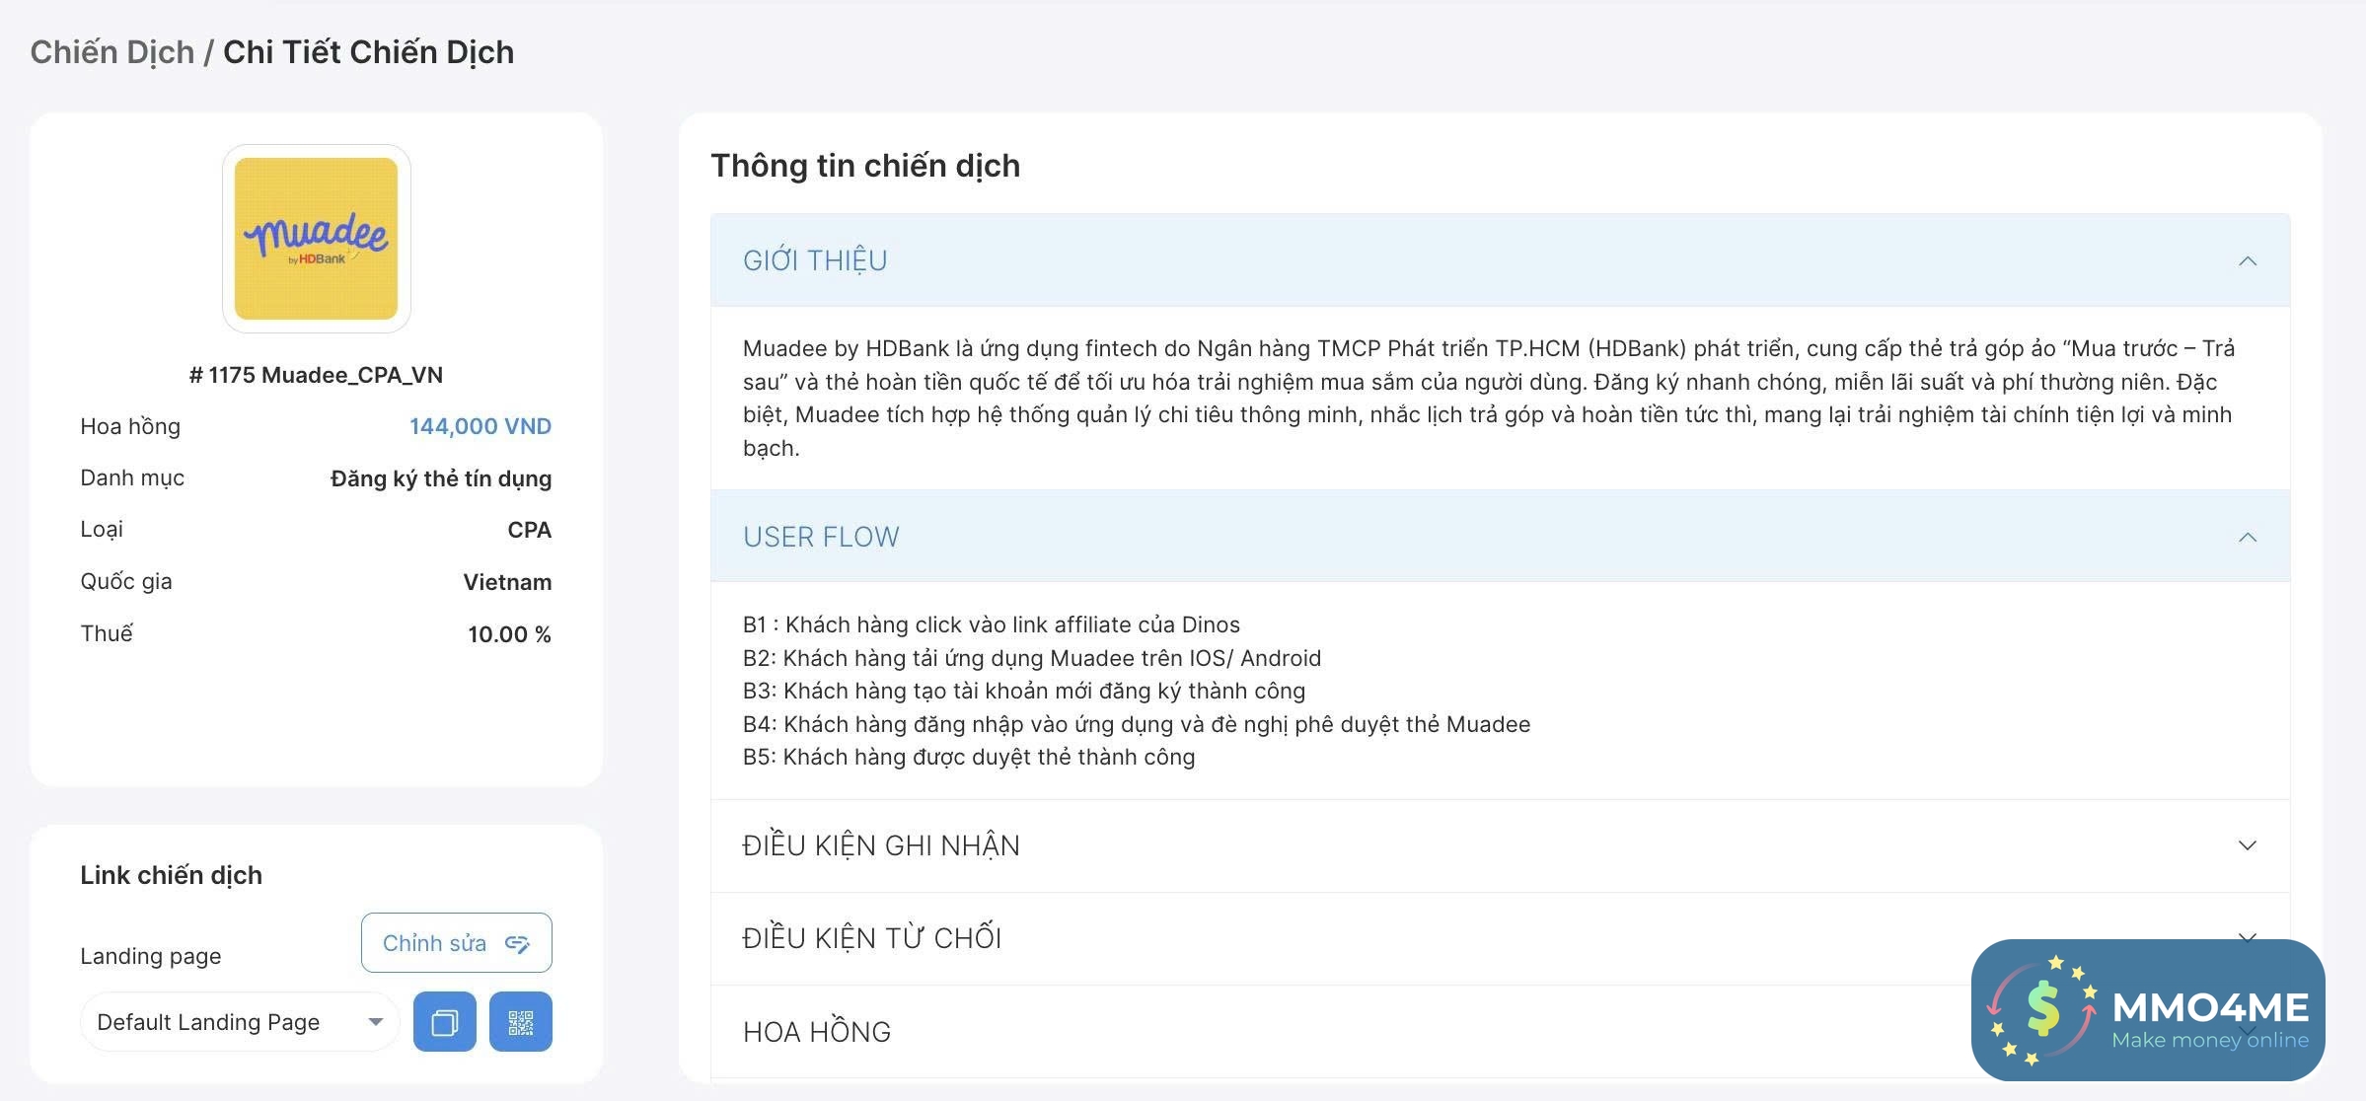Show the QR code for the campaign link
Image resolution: width=2366 pixels, height=1101 pixels.
[x=521, y=1022]
